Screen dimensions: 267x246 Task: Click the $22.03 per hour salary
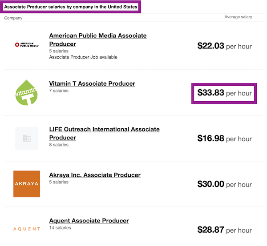(224, 46)
